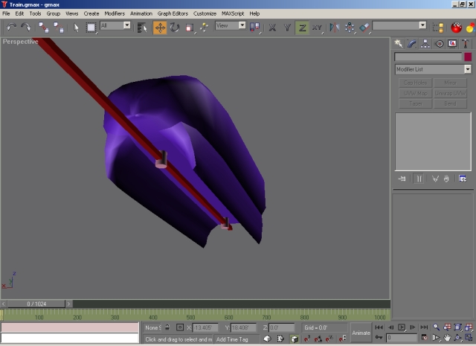Switch to the Hierarchy panel icon
The width and height of the screenshot is (476, 346).
pyautogui.click(x=425, y=44)
